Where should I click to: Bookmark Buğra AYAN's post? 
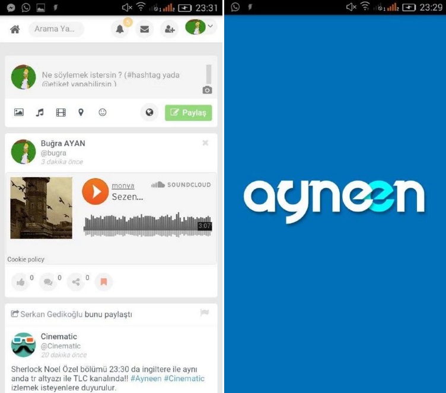104,282
